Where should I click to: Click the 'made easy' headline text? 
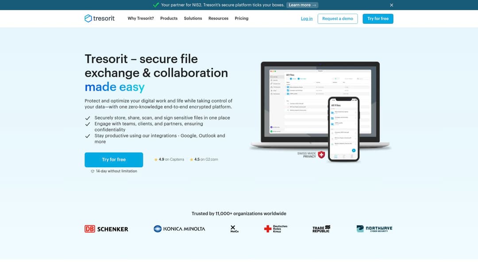pyautogui.click(x=115, y=87)
